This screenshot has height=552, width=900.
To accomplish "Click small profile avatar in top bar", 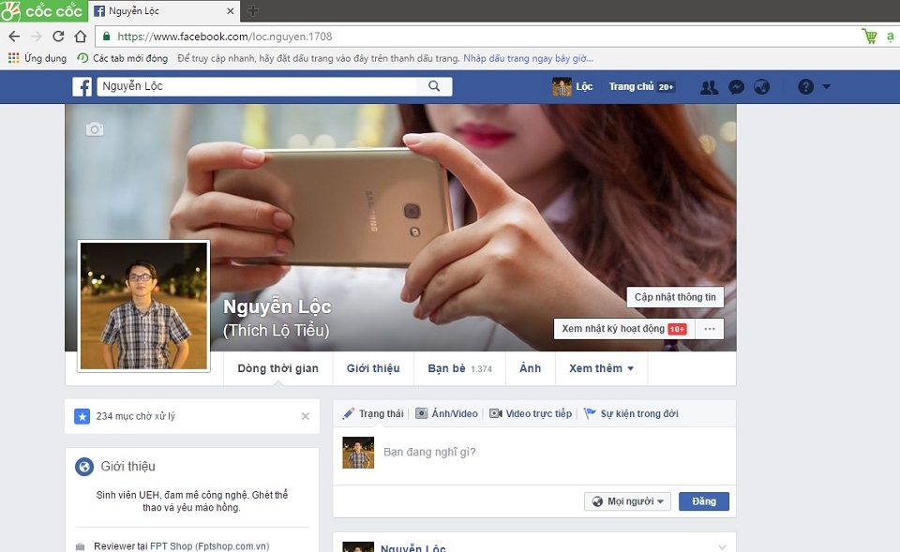I will point(562,86).
